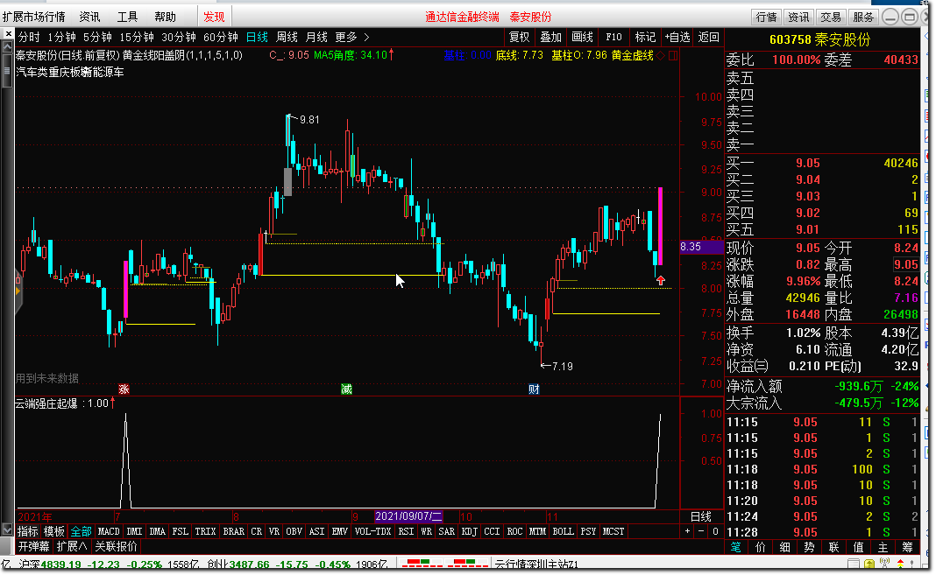Click the small red square icon after 黄金虚线

(673, 55)
